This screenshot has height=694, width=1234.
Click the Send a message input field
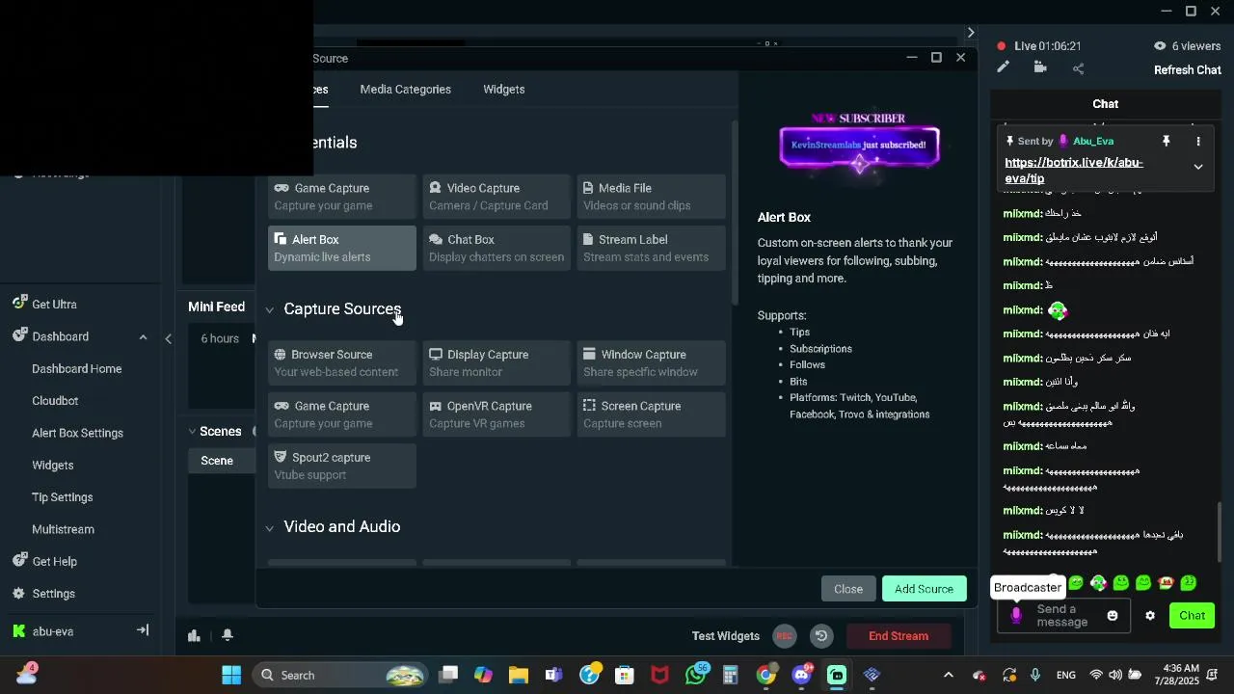click(1063, 615)
